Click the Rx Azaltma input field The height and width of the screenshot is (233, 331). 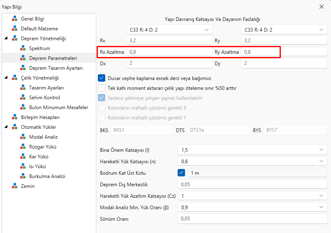[x=169, y=52]
